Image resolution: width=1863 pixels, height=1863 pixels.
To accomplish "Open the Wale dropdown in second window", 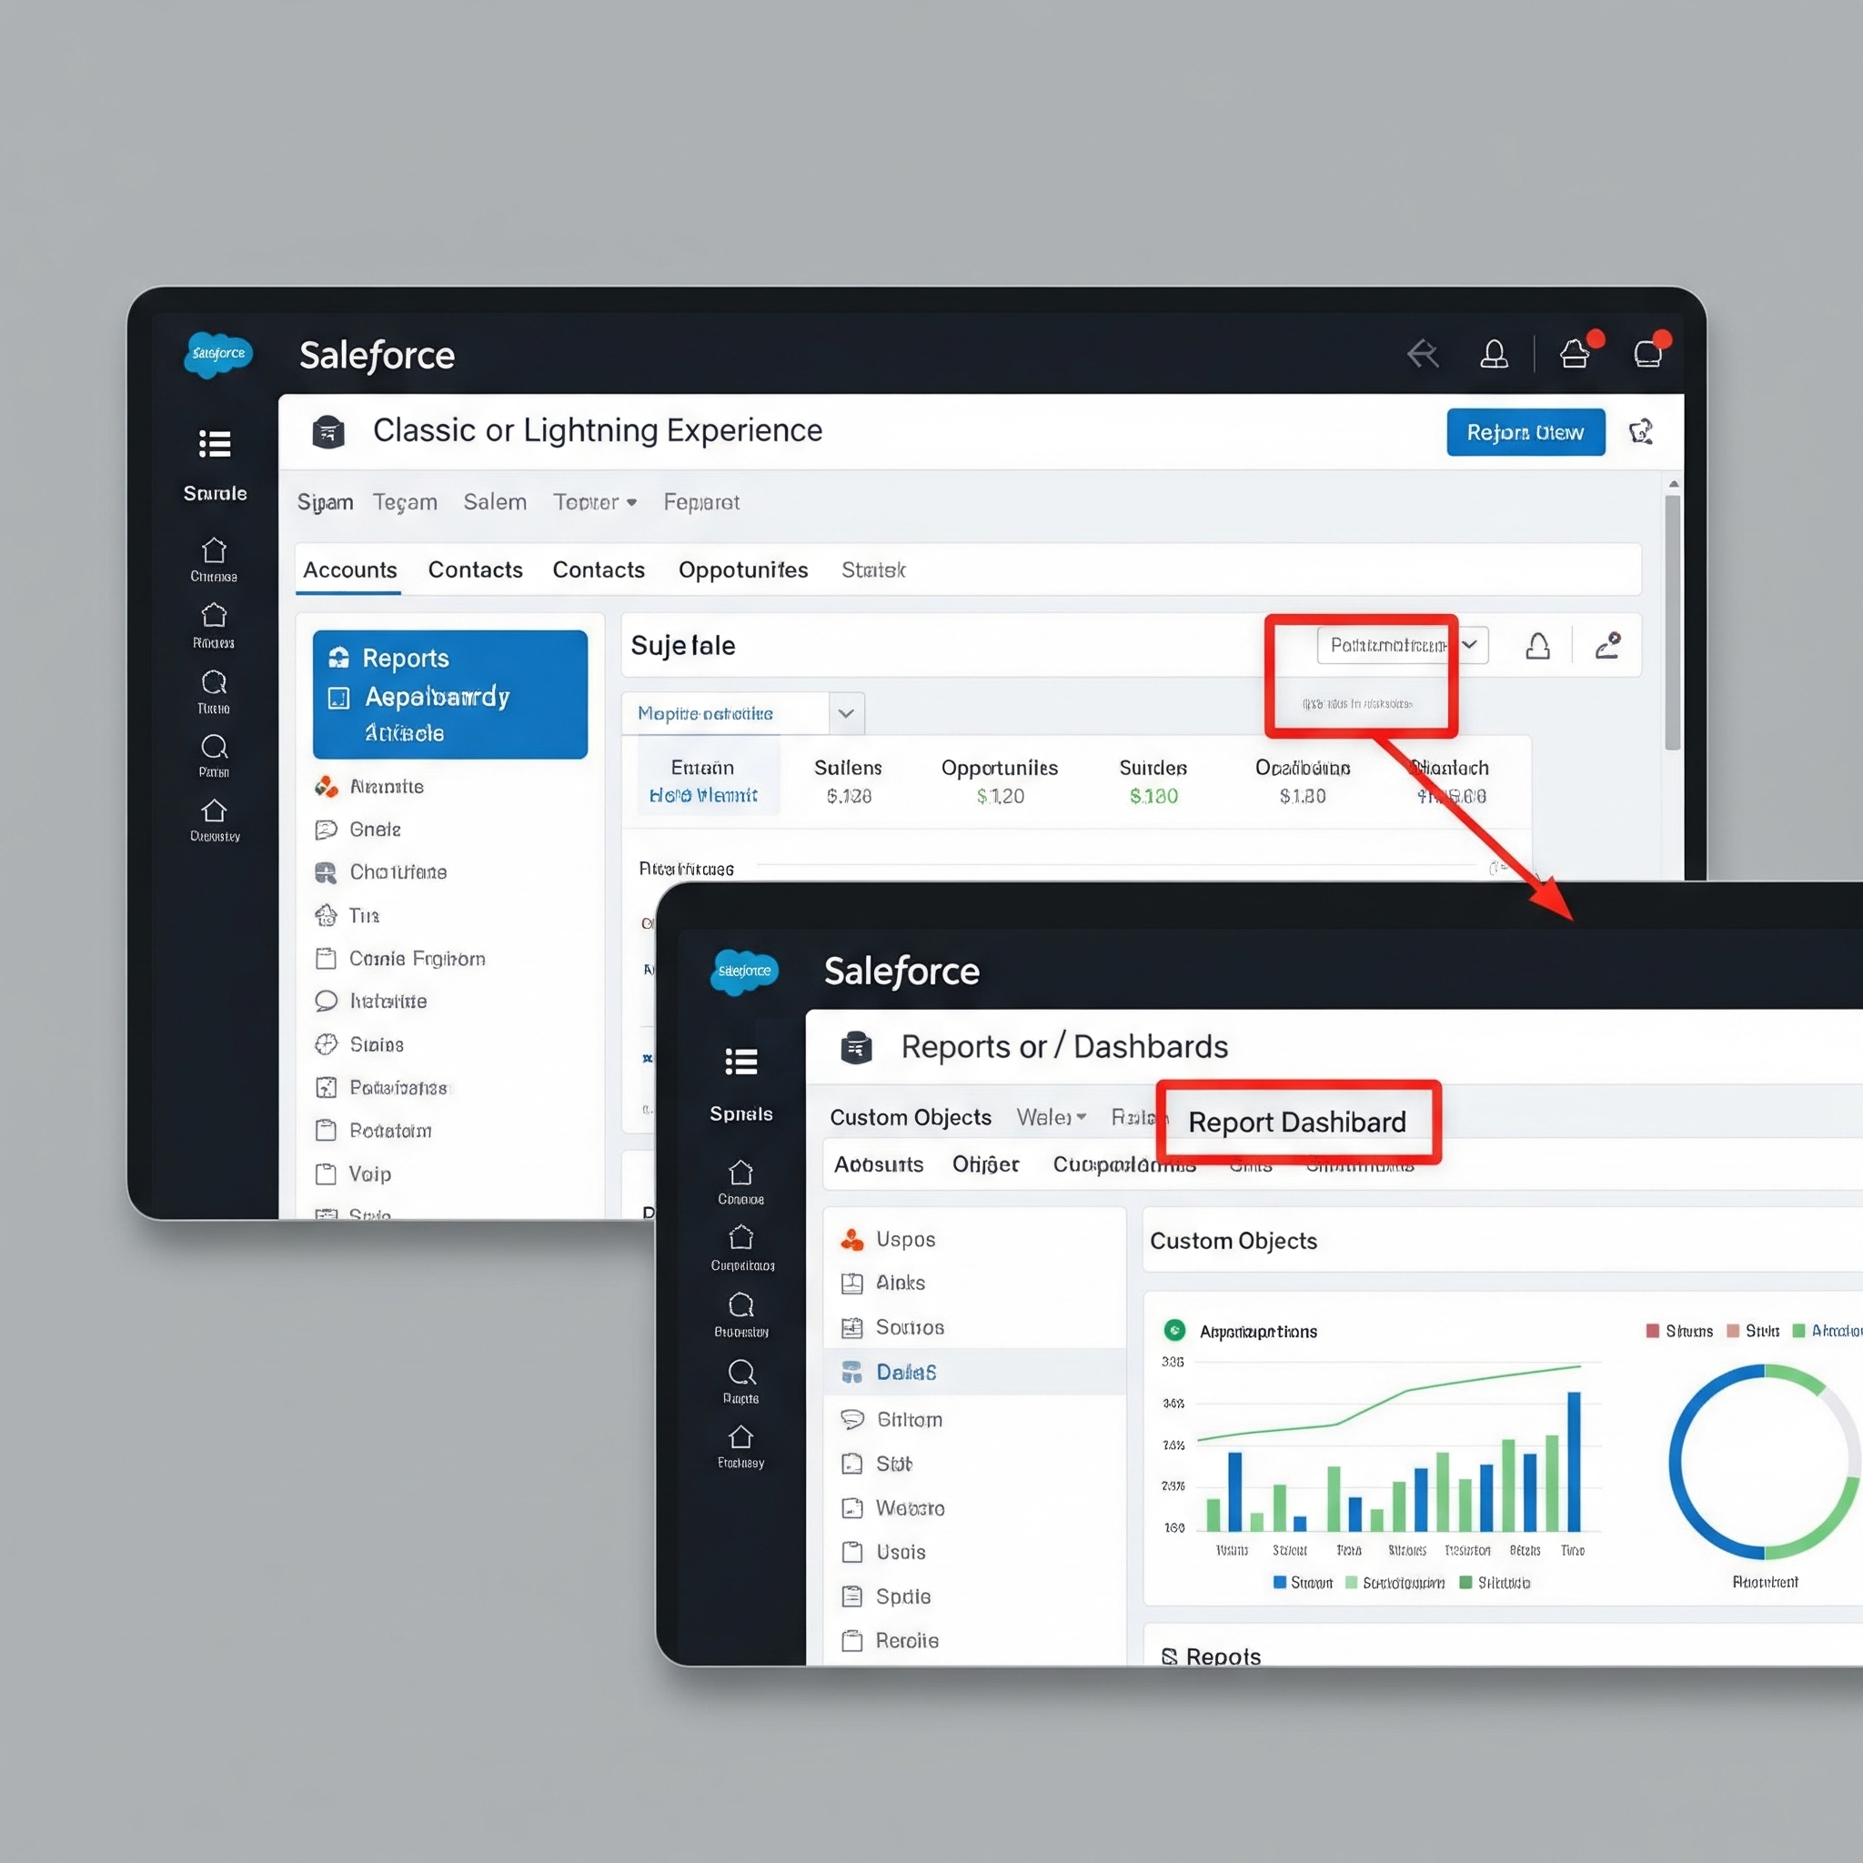I will tap(1051, 1117).
